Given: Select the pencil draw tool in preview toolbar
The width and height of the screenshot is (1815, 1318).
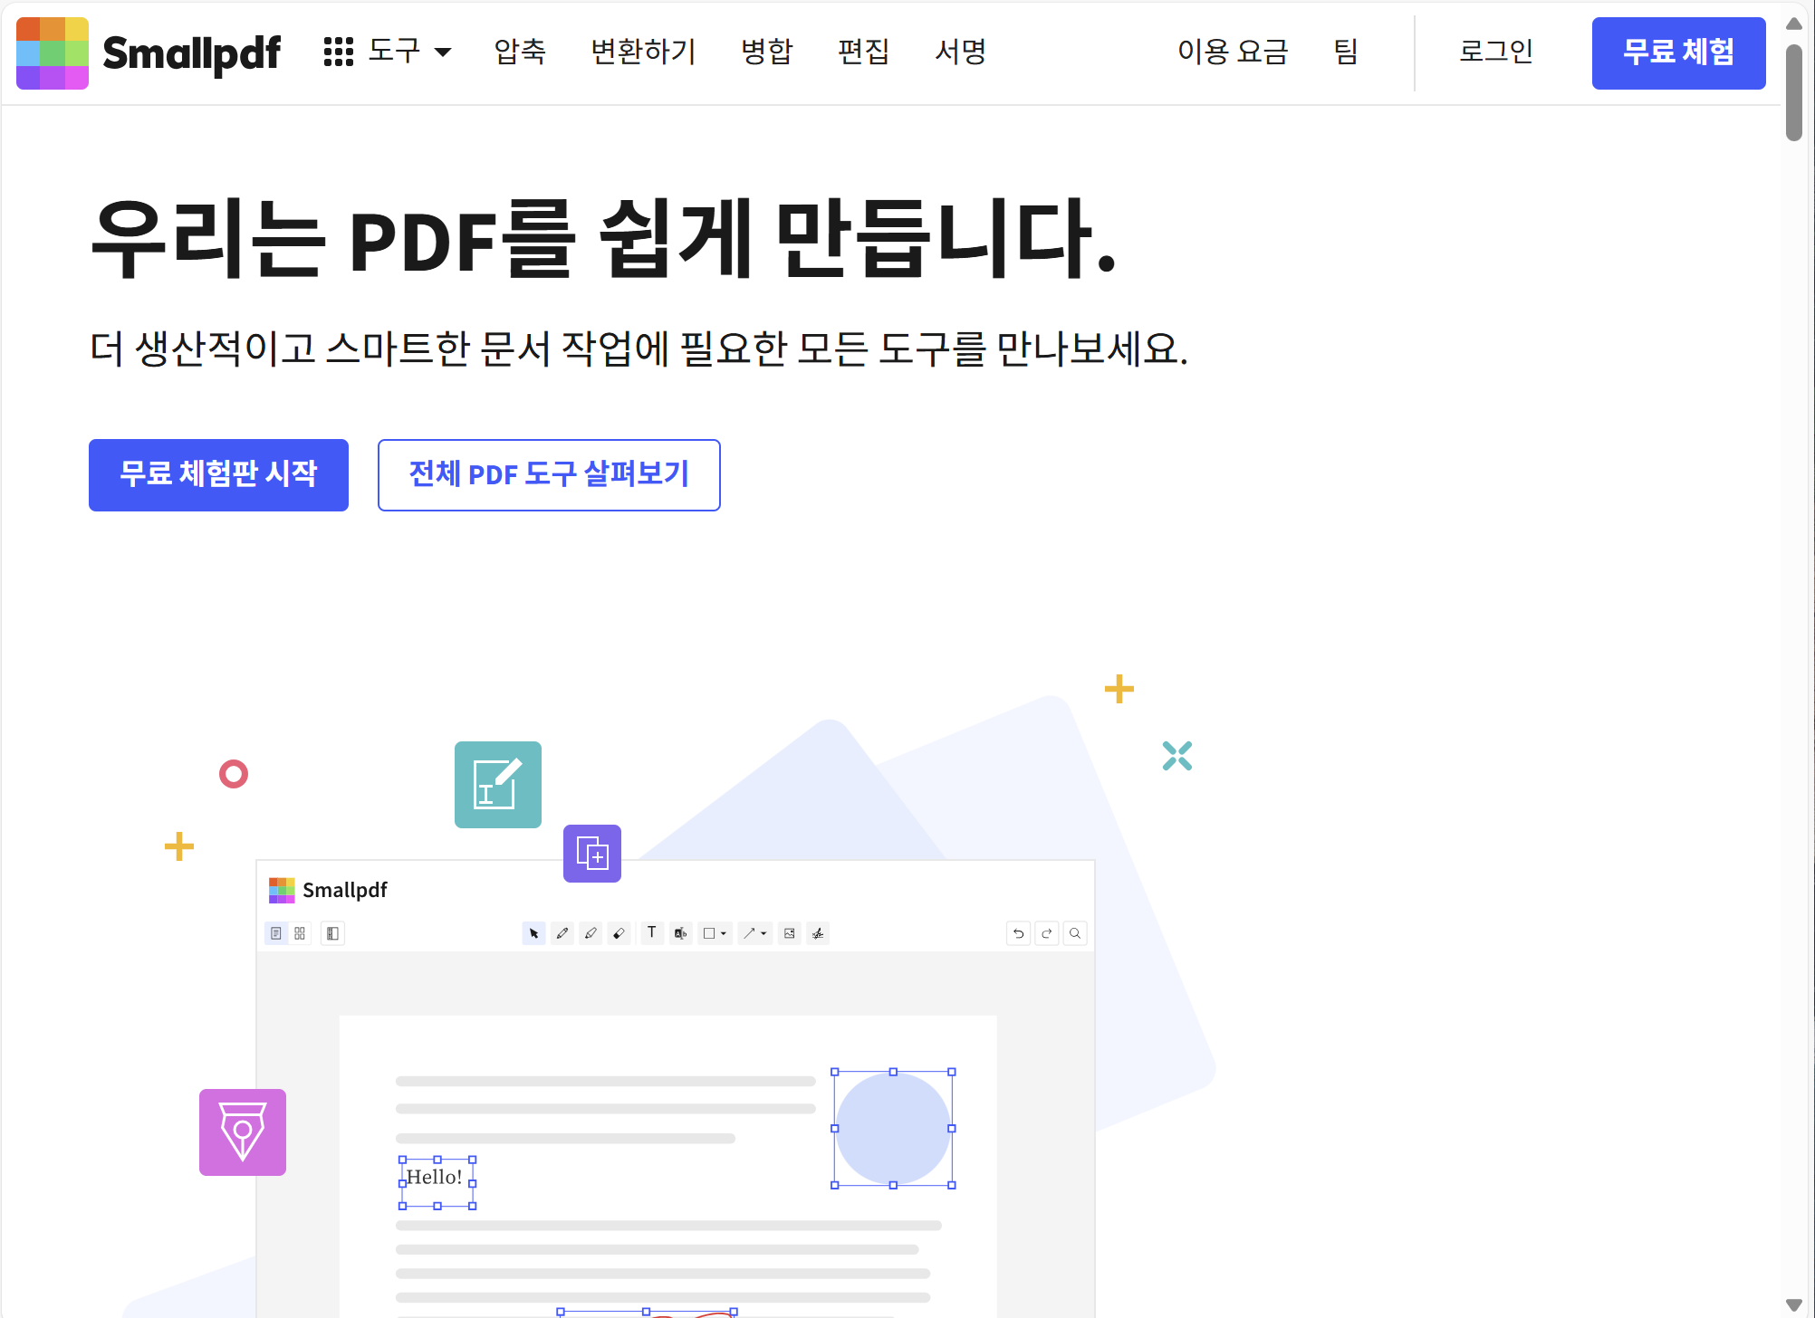Looking at the screenshot, I should pyautogui.click(x=562, y=933).
